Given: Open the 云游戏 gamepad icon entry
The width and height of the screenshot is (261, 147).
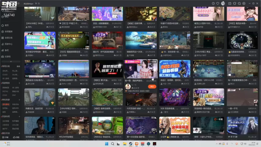Looking at the screenshot, I should click(3, 57).
